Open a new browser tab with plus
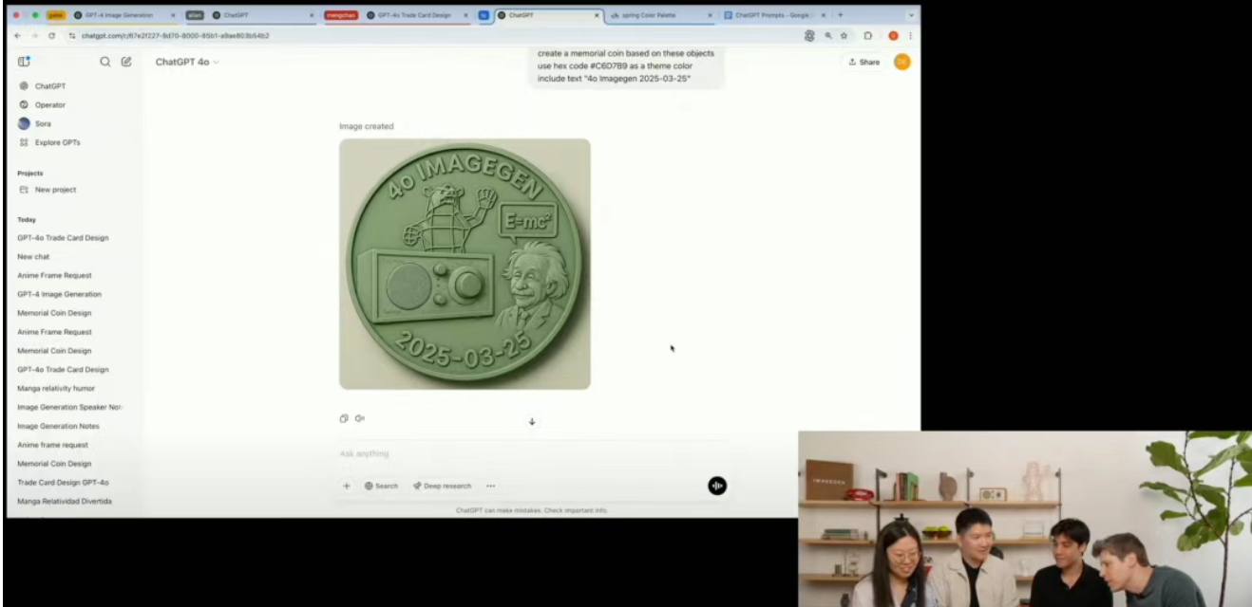Screen dimensions: 1252x607 [x=841, y=15]
